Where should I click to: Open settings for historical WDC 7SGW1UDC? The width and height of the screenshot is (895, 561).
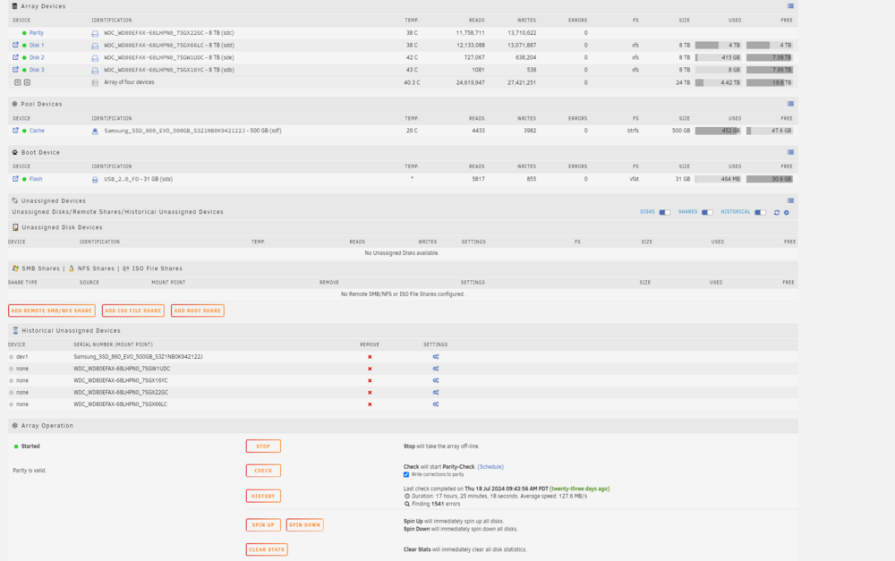point(436,369)
